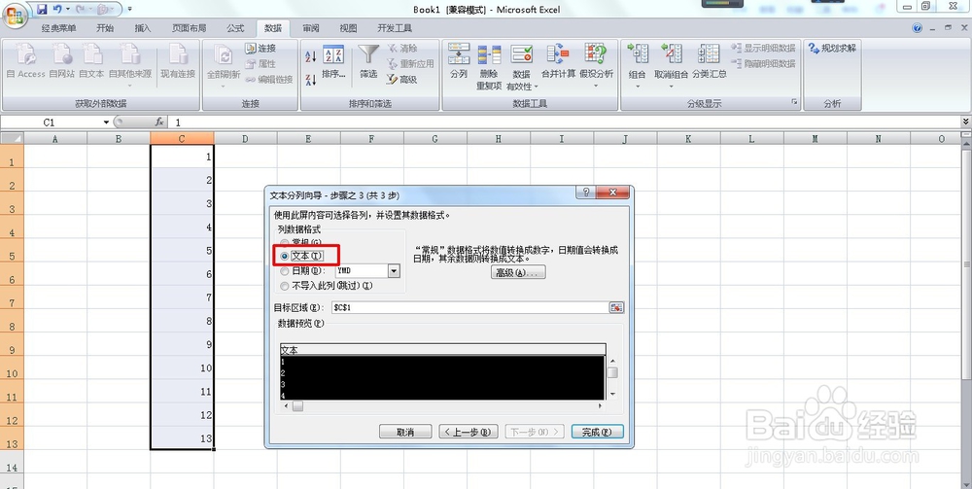Import data from website (自网站)

(62, 60)
